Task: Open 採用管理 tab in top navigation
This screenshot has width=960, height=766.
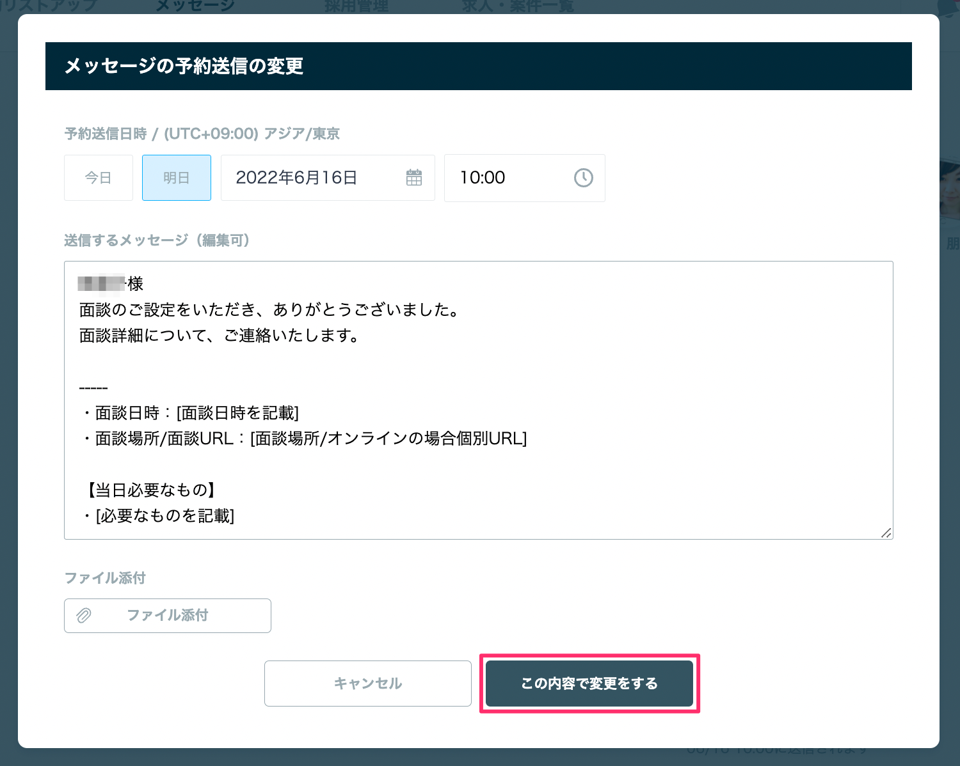Action: (356, 6)
